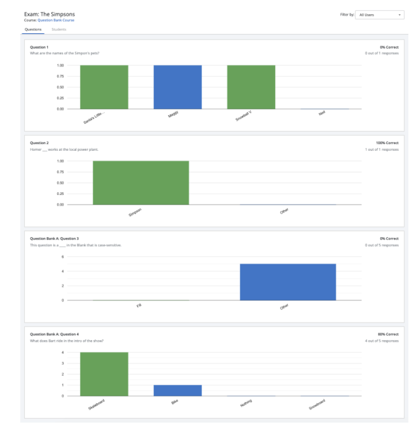
Task: Click the blue Bike bar in Question 4
Action: [x=177, y=390]
